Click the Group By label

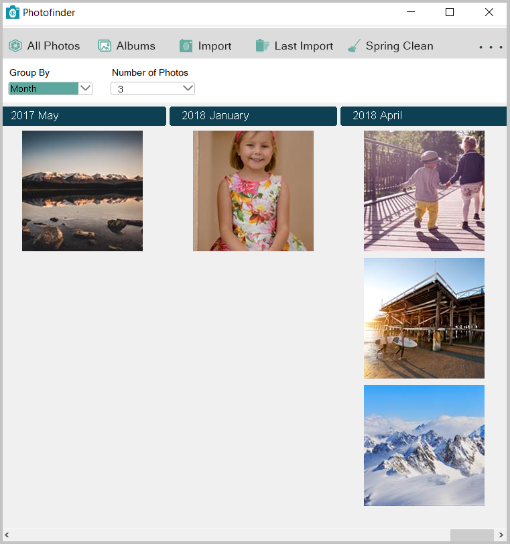[29, 72]
